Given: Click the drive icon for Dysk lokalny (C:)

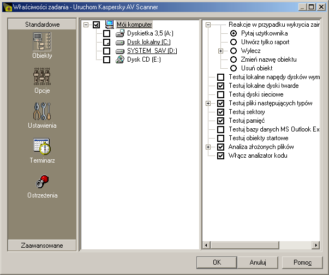Looking at the screenshot, I should pyautogui.click(x=120, y=43).
